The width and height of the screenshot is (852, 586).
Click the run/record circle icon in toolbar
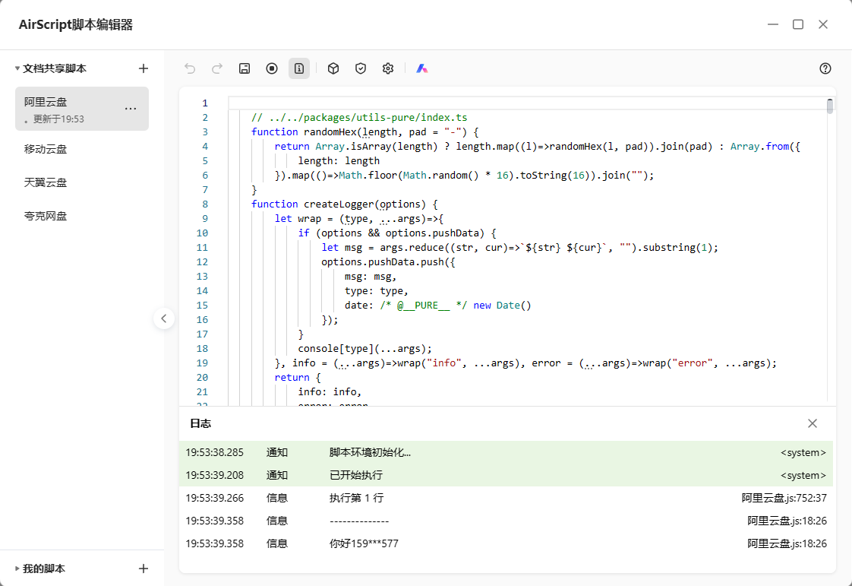(272, 68)
